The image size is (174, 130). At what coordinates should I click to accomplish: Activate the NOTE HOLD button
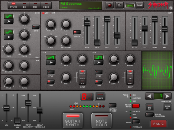coord(101,120)
